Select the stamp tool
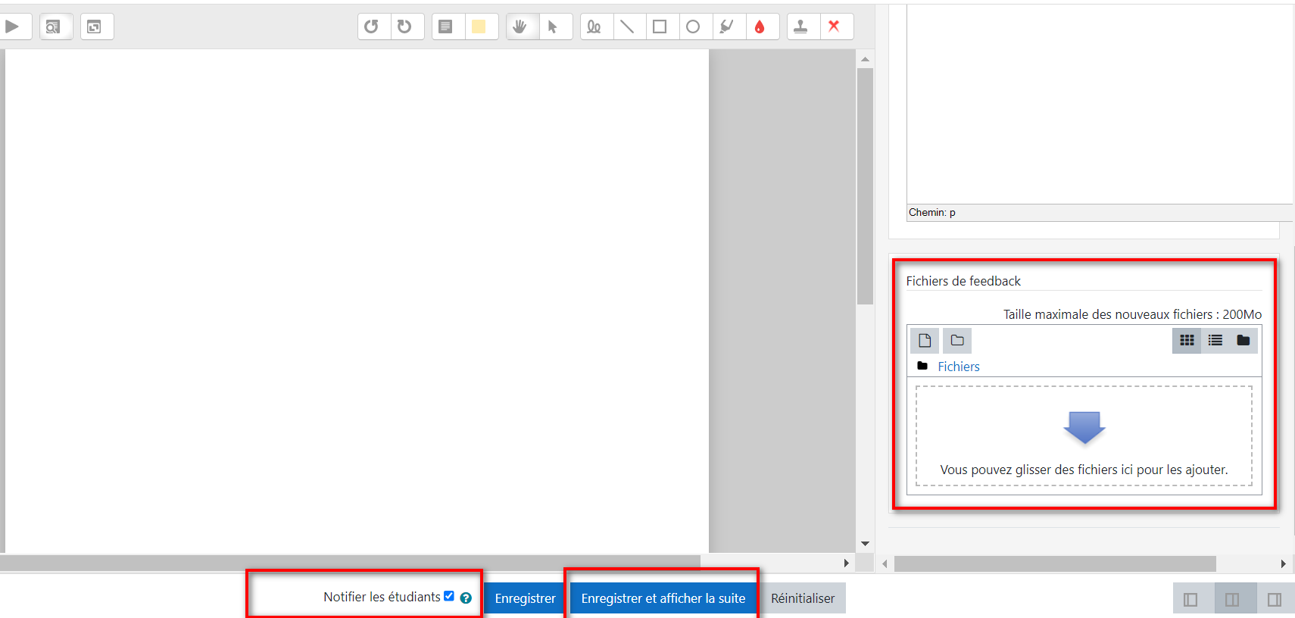 (x=800, y=27)
